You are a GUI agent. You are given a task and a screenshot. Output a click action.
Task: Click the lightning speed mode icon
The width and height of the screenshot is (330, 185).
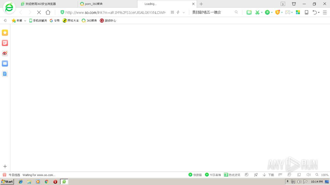[178, 12]
